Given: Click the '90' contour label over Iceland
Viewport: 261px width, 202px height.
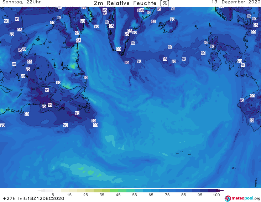Looking at the screenshot, I should [172, 19].
